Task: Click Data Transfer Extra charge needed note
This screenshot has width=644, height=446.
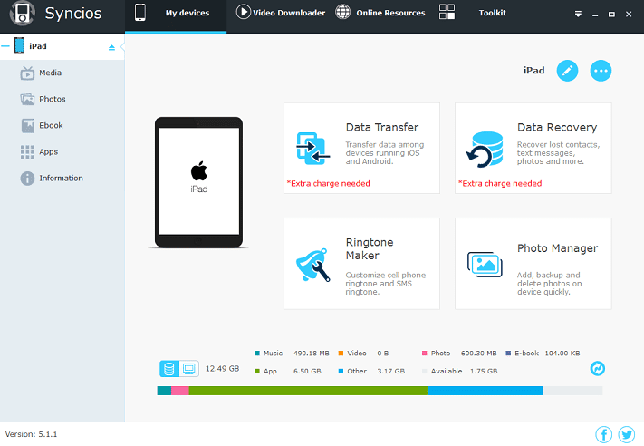Action: click(x=328, y=183)
